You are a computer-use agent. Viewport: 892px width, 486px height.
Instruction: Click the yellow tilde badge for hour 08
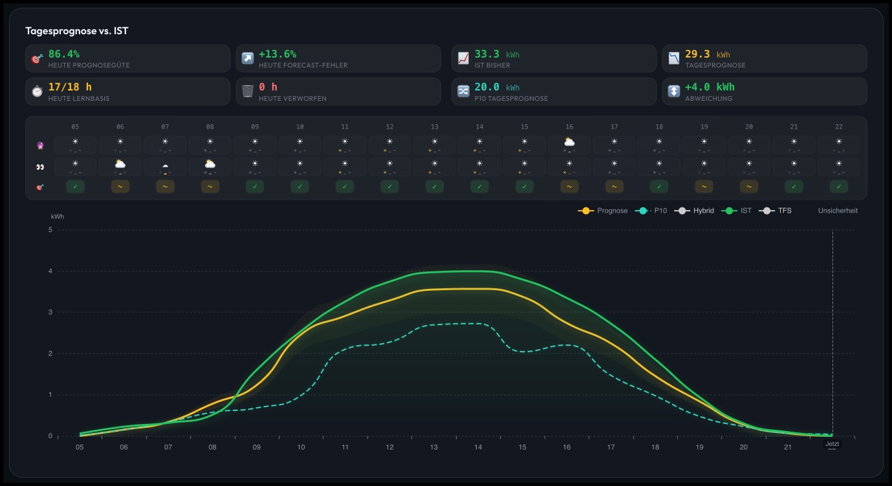pos(210,186)
